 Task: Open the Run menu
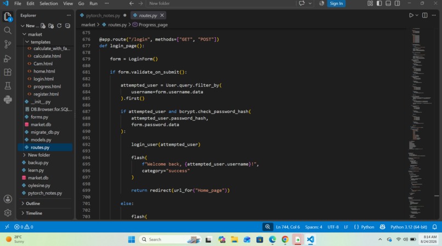[93, 3]
